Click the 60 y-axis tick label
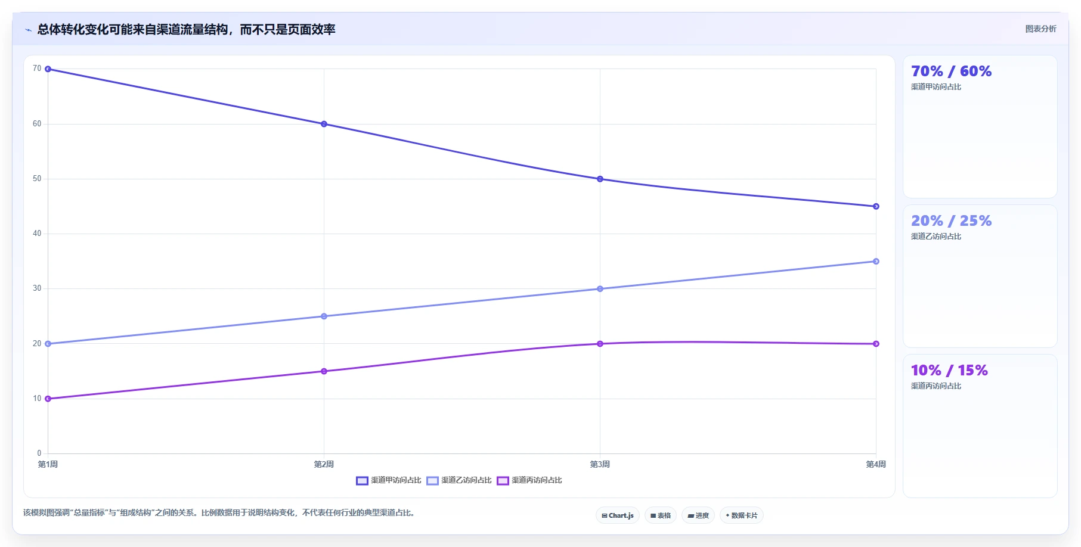Screen dimensions: 1081x547 tap(37, 124)
